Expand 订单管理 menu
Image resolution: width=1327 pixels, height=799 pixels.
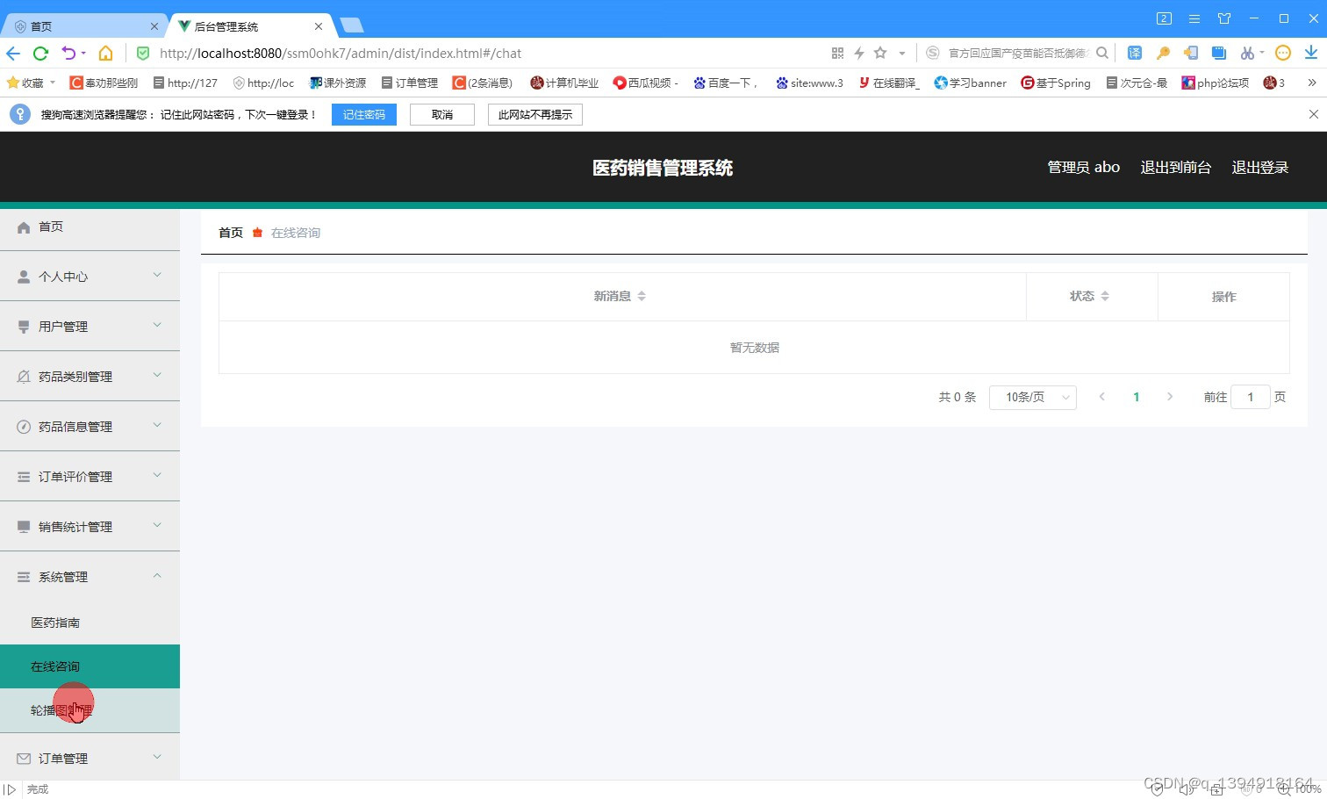click(x=90, y=758)
